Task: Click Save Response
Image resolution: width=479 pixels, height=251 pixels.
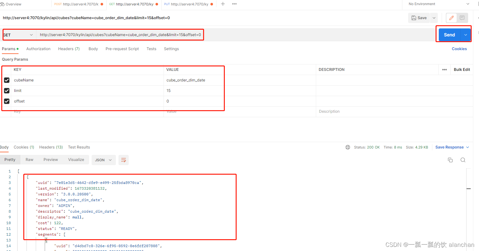Action: [449, 147]
